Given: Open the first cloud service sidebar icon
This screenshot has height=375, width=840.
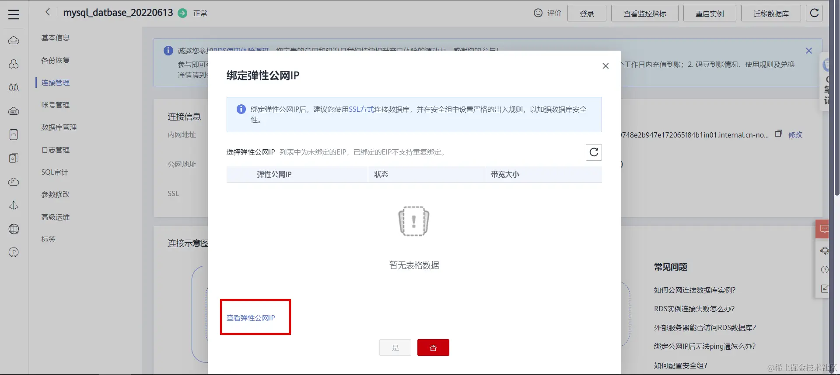Looking at the screenshot, I should 14,41.
